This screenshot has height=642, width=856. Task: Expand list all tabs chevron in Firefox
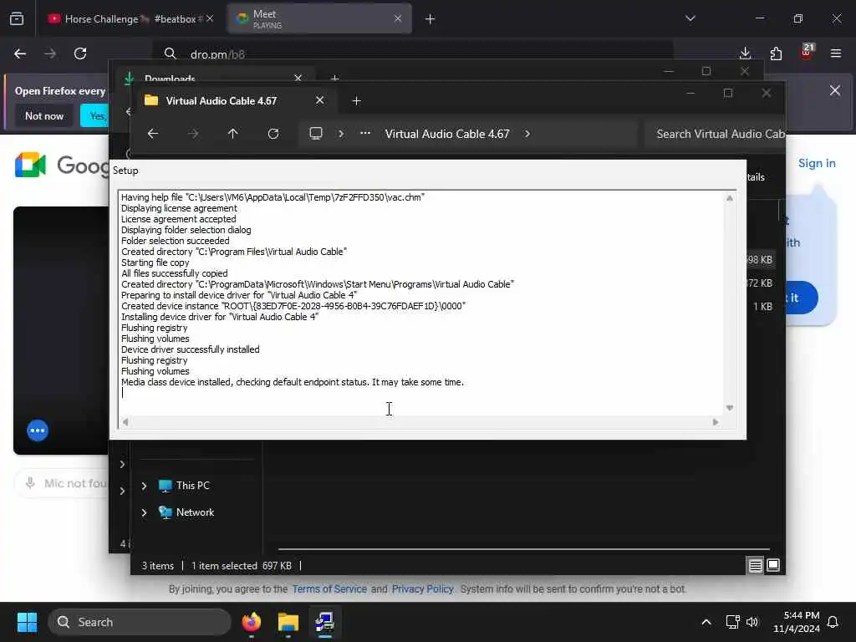tap(690, 18)
